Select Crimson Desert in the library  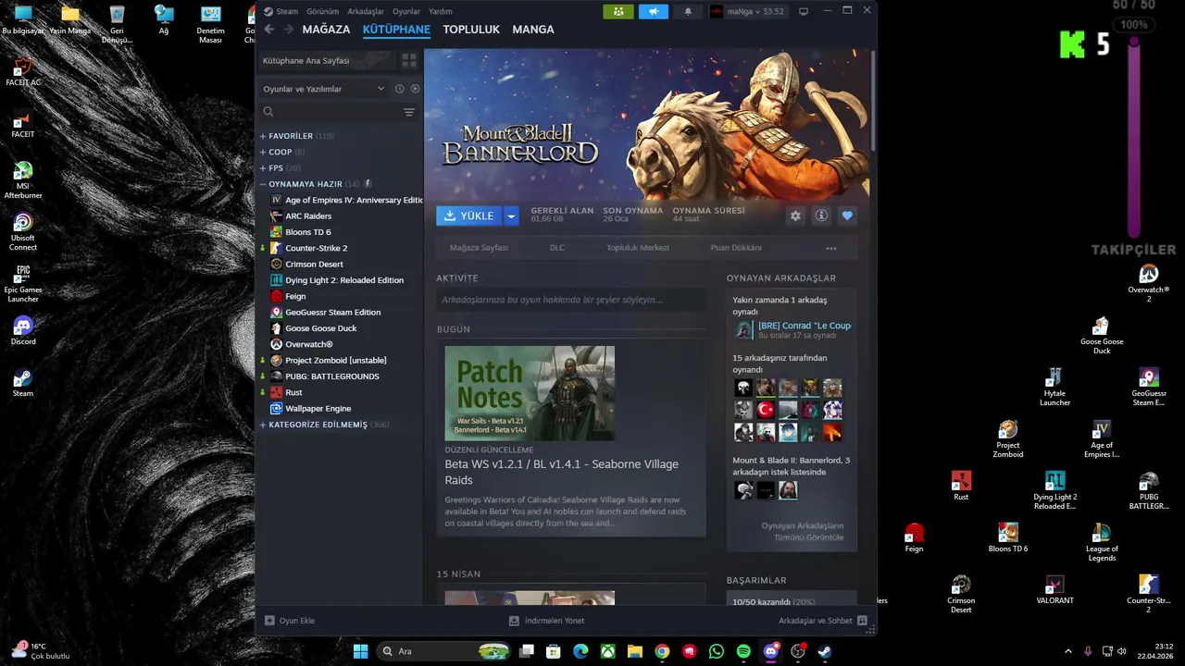point(306,264)
